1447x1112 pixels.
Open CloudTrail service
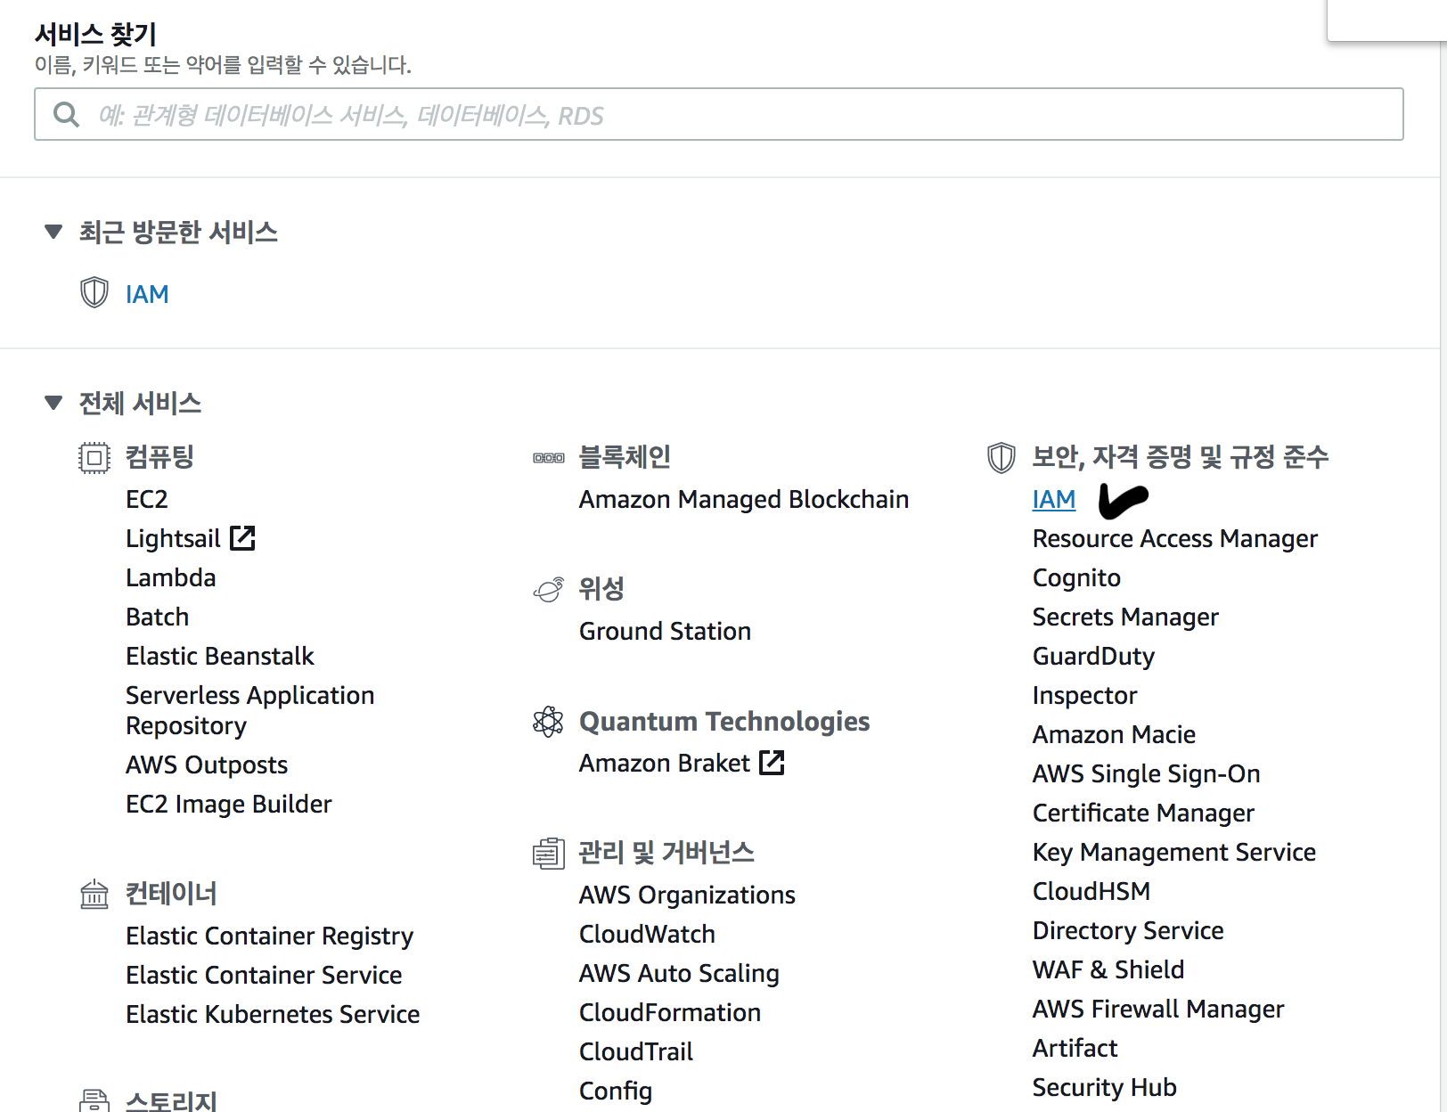(x=636, y=1052)
